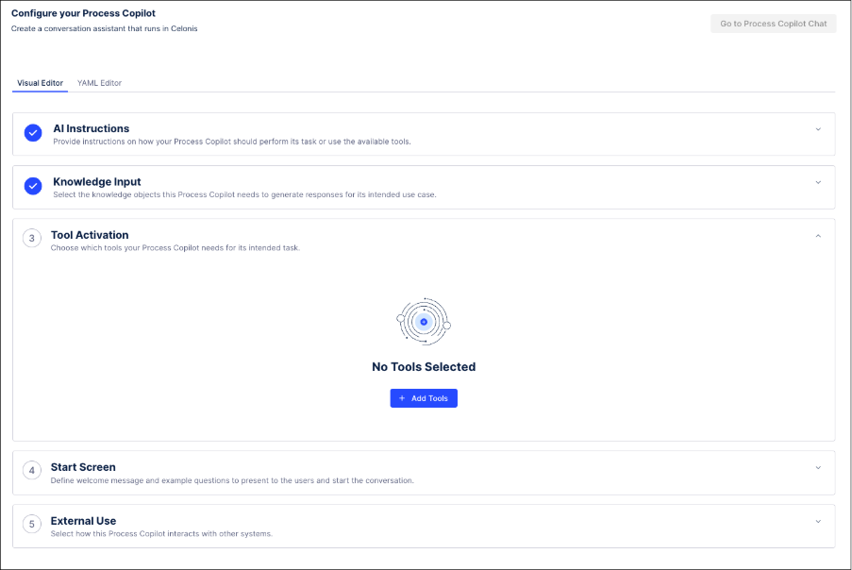Screen dimensions: 852x570
Task: Click the Add Tools button
Action: click(x=424, y=398)
